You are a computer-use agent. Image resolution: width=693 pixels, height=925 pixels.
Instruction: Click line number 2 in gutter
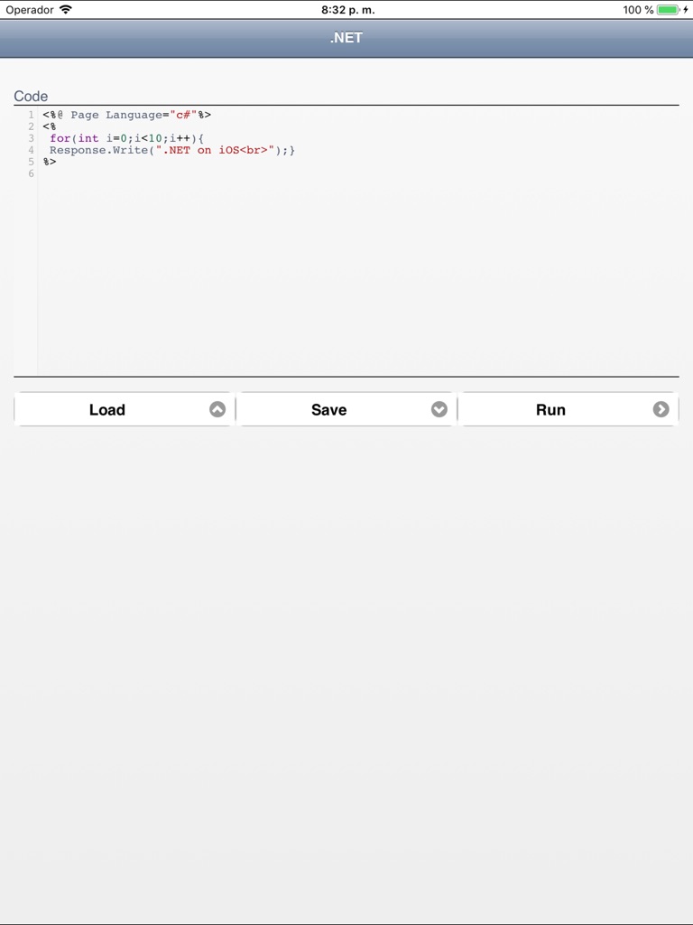tap(31, 126)
